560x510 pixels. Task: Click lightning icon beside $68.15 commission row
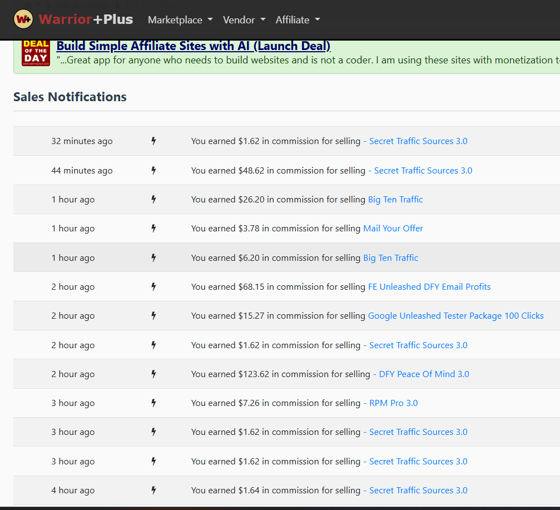pyautogui.click(x=153, y=287)
